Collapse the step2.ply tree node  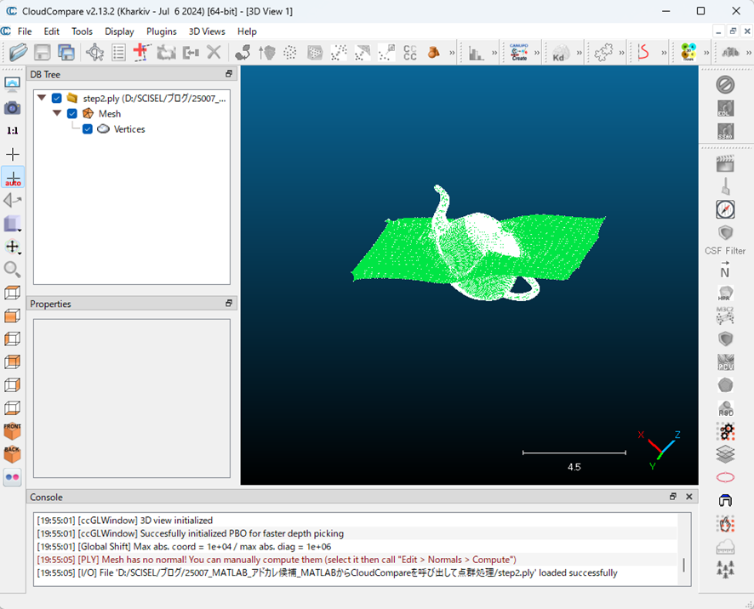click(x=42, y=98)
